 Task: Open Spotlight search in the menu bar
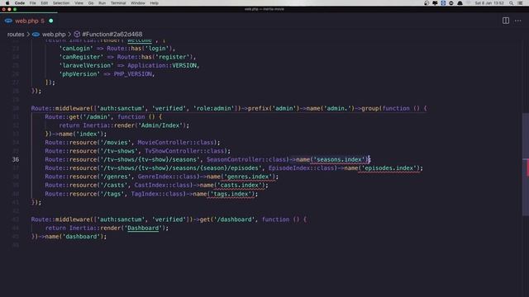511,3
